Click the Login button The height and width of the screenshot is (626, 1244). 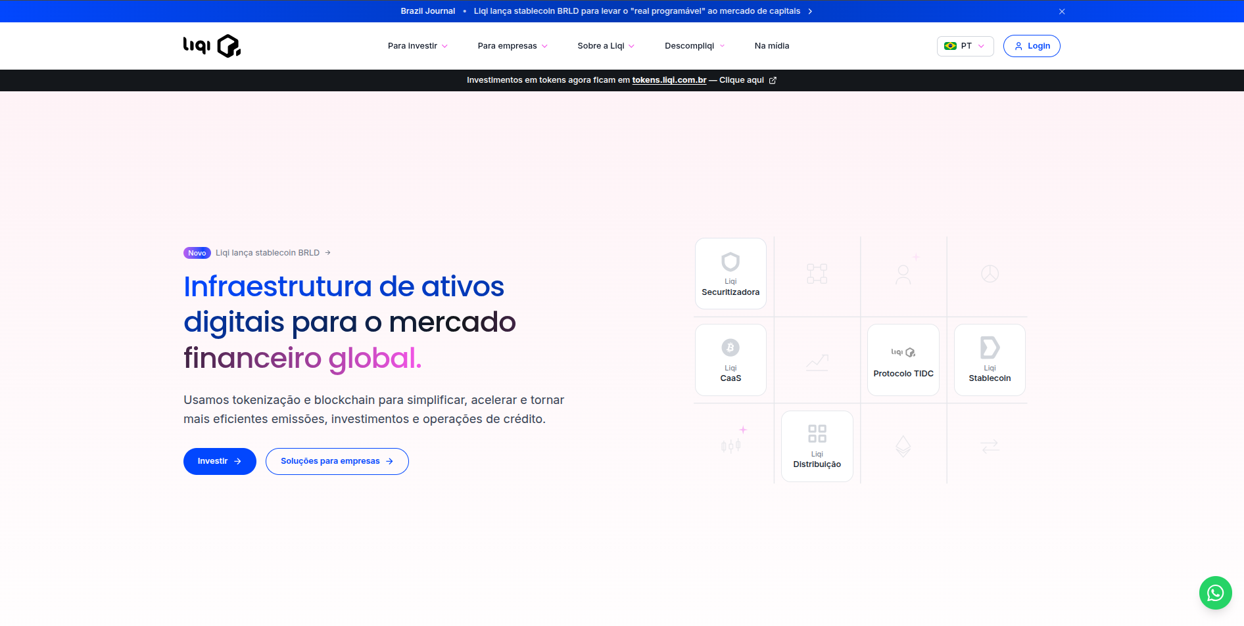(x=1031, y=46)
